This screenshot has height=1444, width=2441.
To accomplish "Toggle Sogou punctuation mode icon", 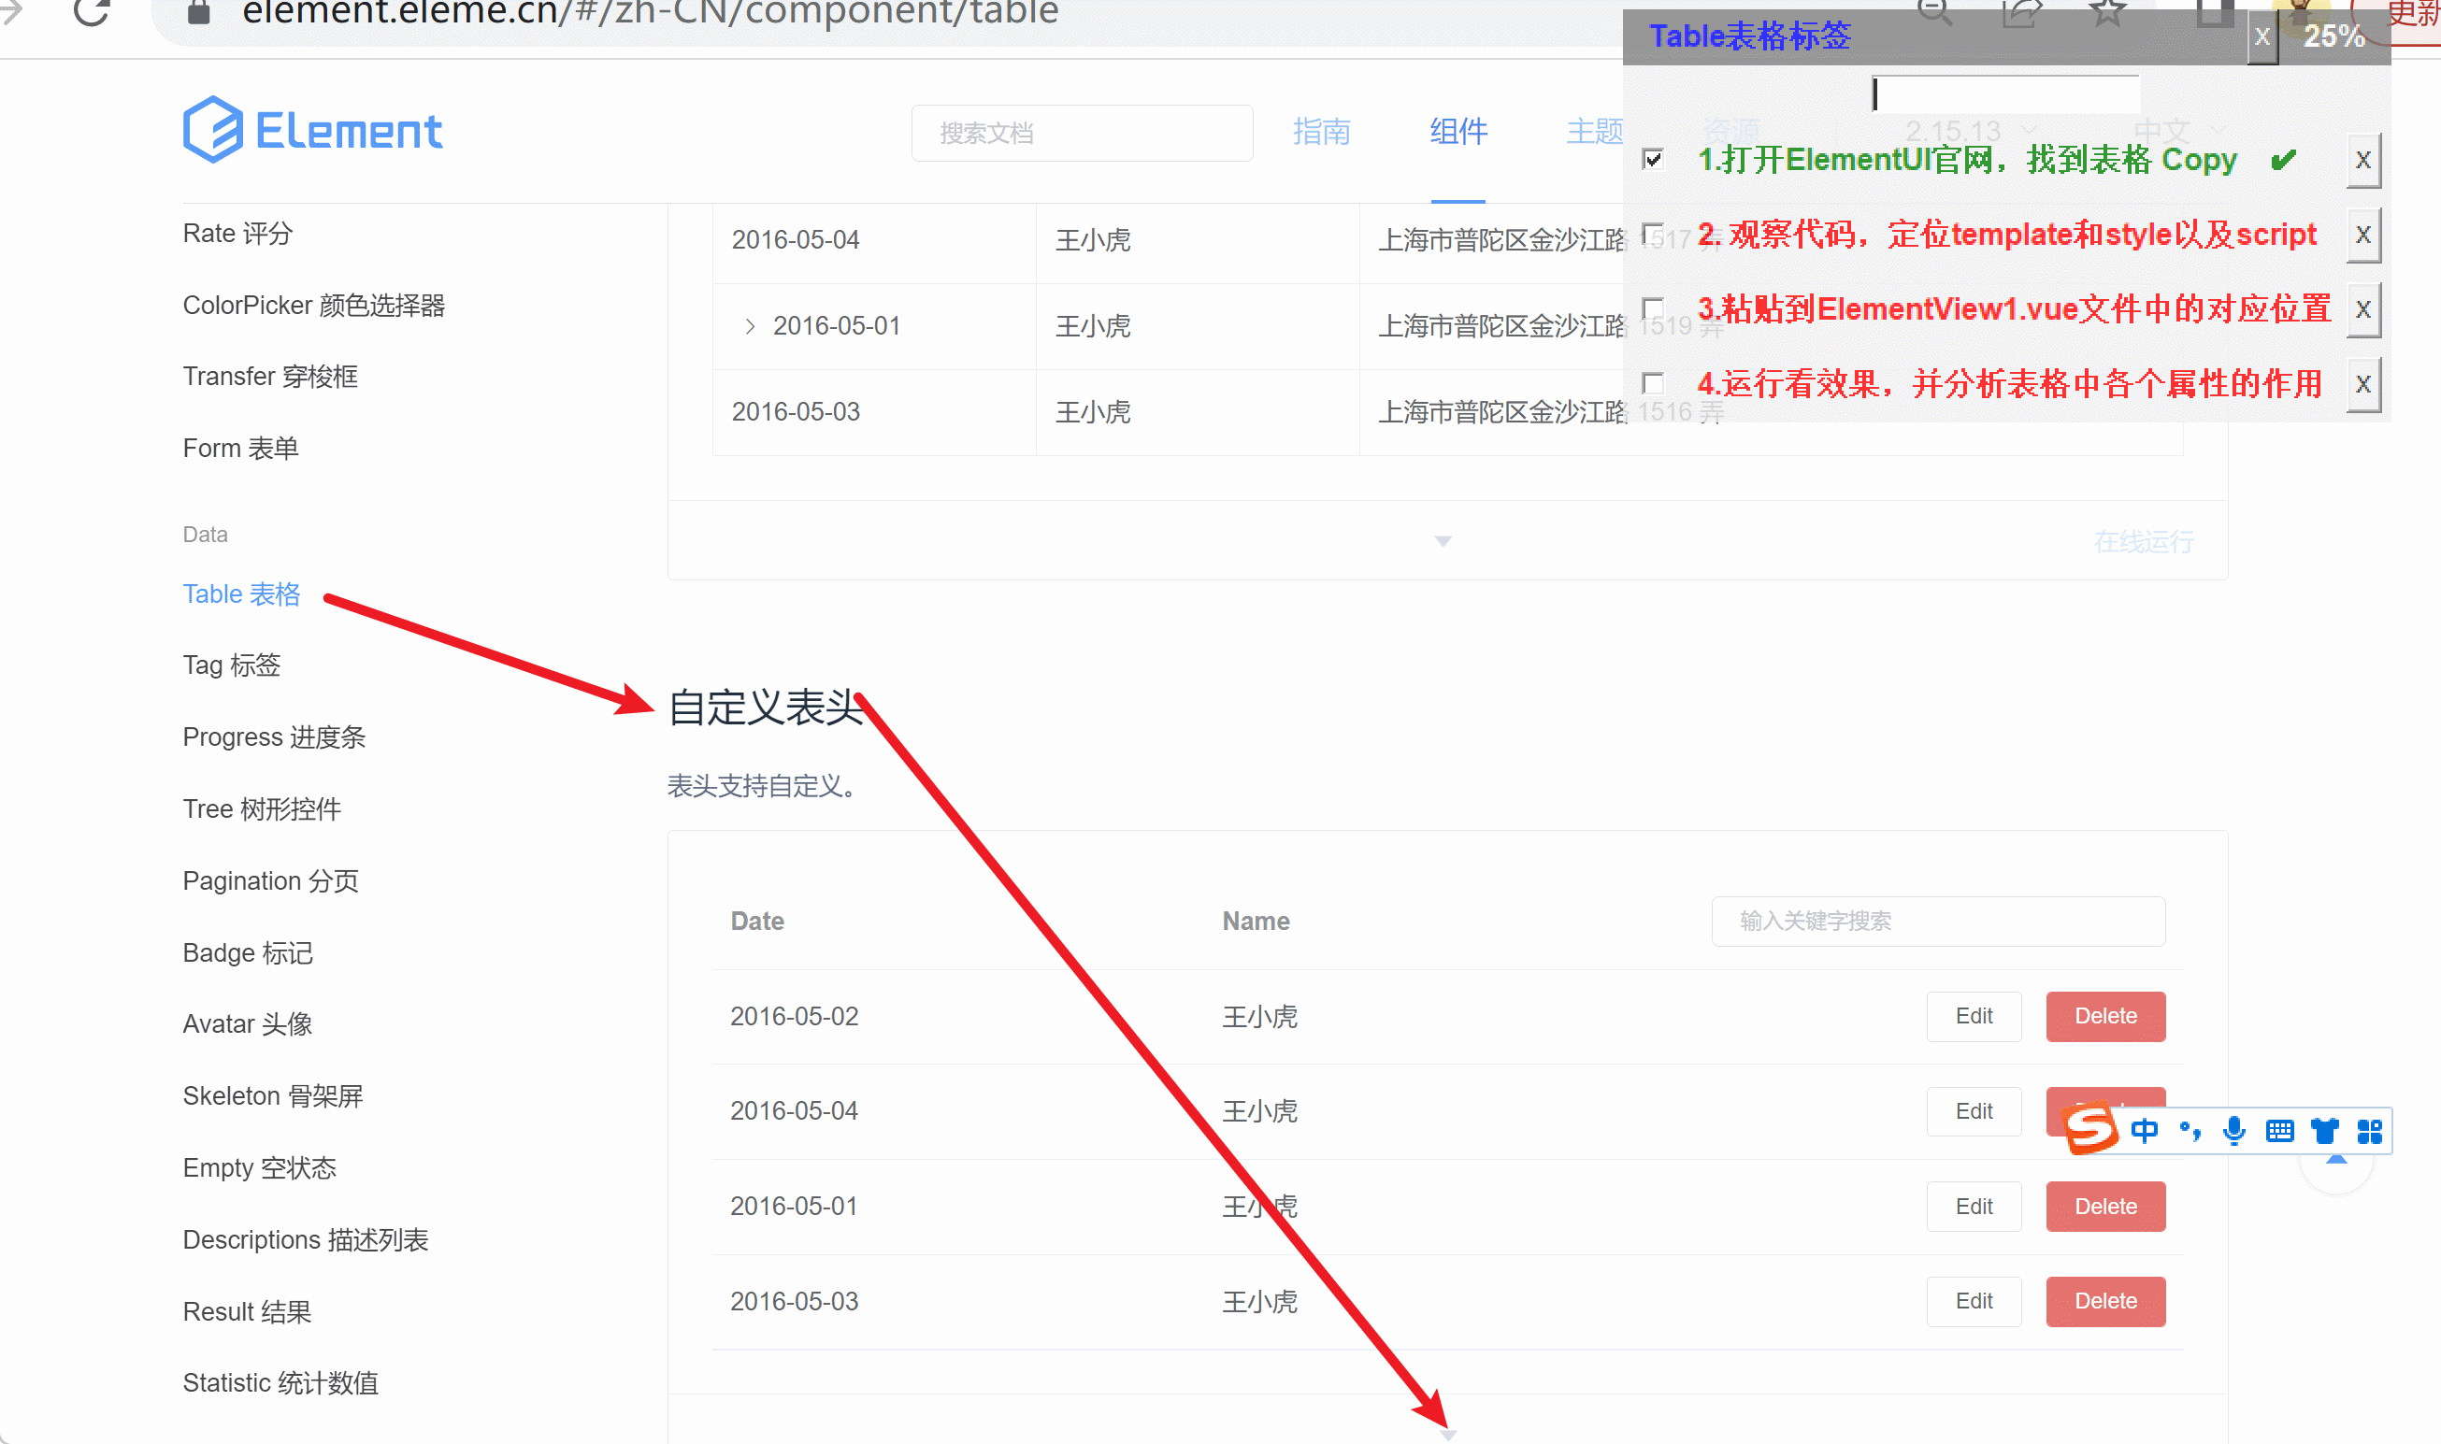I will coord(2190,1131).
